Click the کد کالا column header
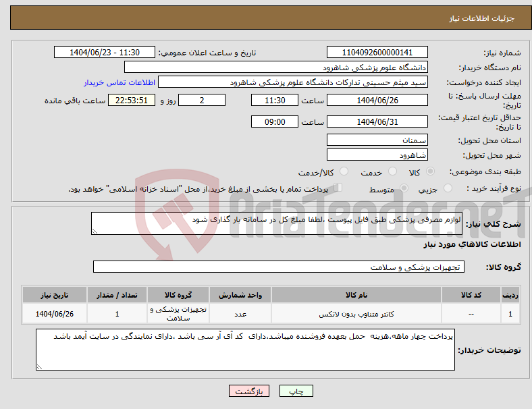Image resolution: width=532 pixels, height=409 pixels. [471, 295]
